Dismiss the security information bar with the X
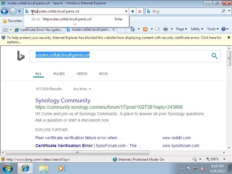 [x=229, y=38]
